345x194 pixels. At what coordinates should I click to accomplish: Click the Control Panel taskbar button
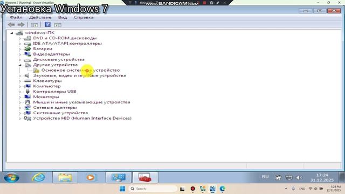[119, 177]
